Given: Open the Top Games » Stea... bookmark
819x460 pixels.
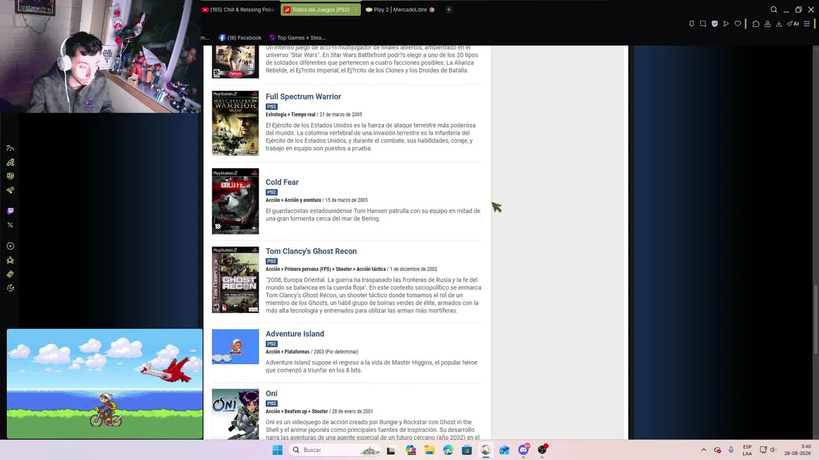Looking at the screenshot, I should (298, 38).
